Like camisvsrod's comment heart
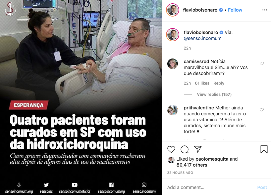 (x=262, y=63)
